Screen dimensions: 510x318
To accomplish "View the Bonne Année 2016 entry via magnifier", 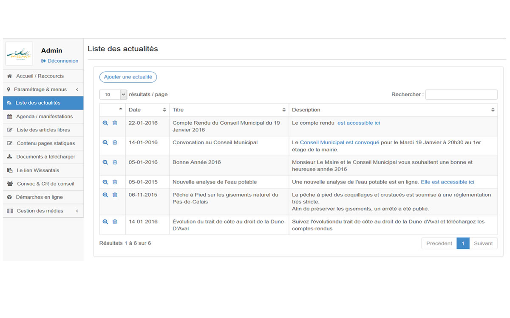I will click(x=105, y=162).
